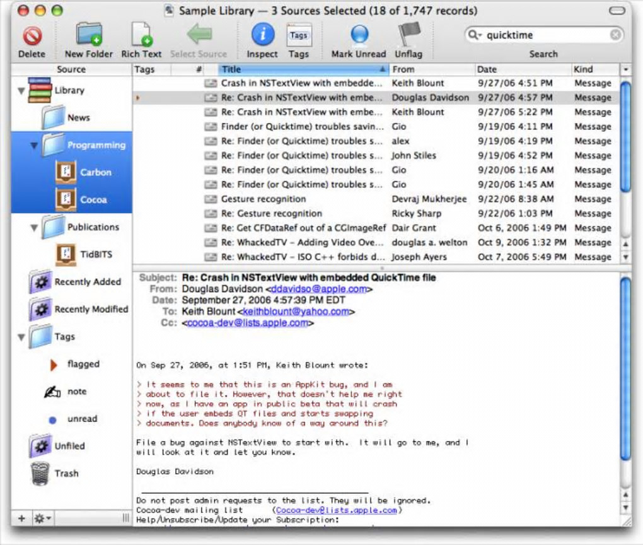
Task: Open the column chooser dropdown arrow
Action: pos(626,69)
